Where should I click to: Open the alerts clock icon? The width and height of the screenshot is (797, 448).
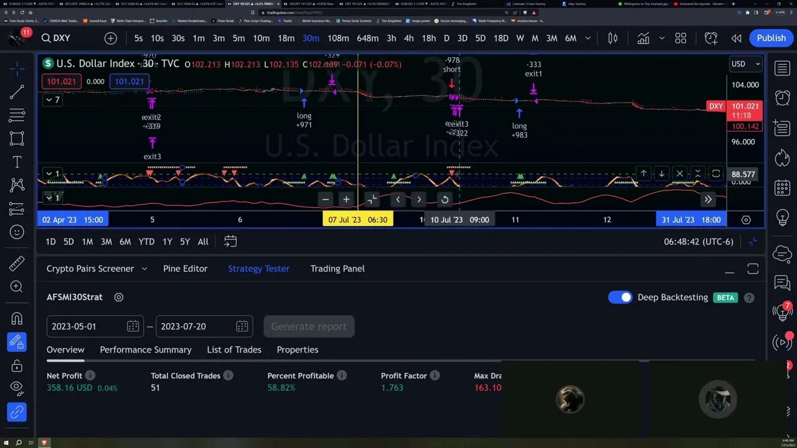[782, 98]
